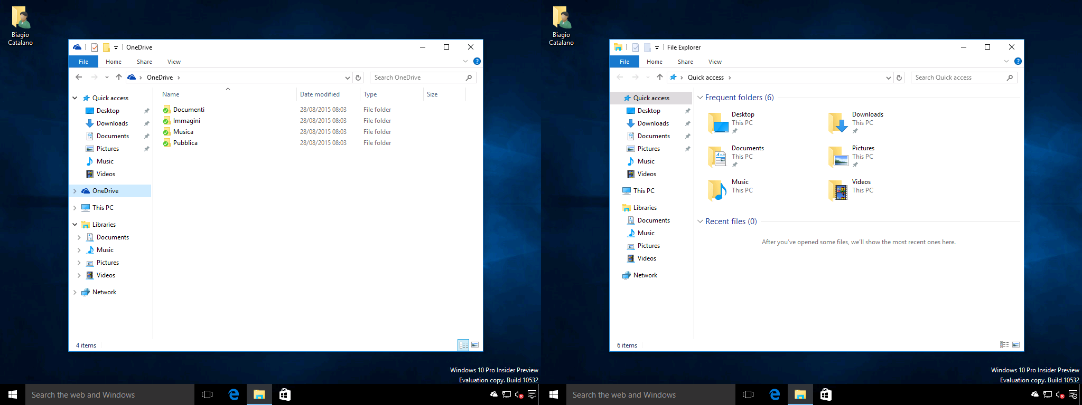Click New folder quick-access icon in OneDrive window
1082x405 pixels.
click(106, 47)
